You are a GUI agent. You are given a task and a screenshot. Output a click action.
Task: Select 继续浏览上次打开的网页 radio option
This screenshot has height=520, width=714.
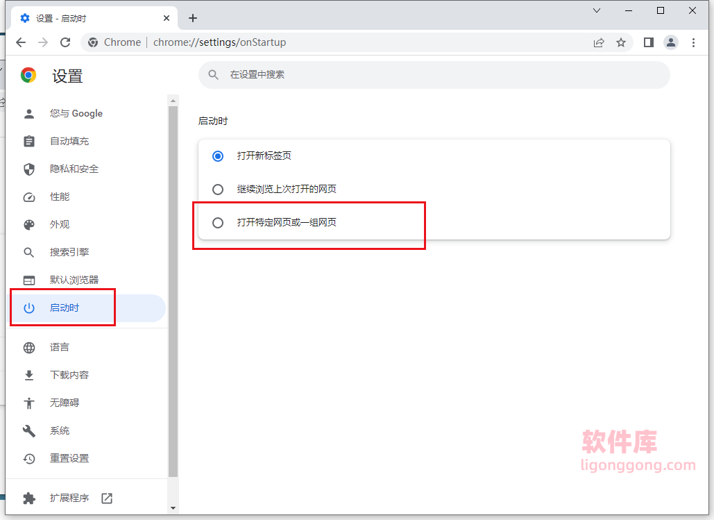(218, 190)
